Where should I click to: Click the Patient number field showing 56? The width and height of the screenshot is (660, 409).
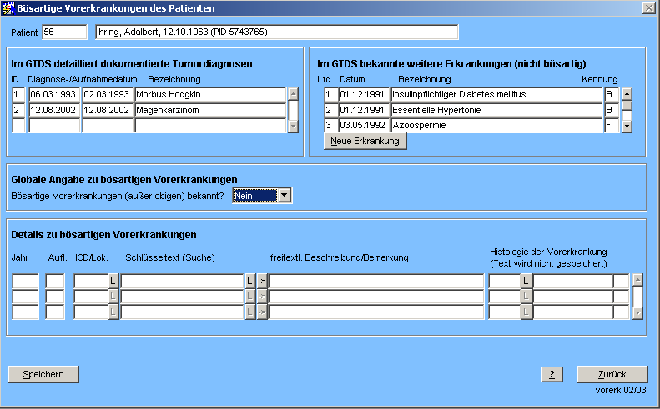(x=64, y=32)
